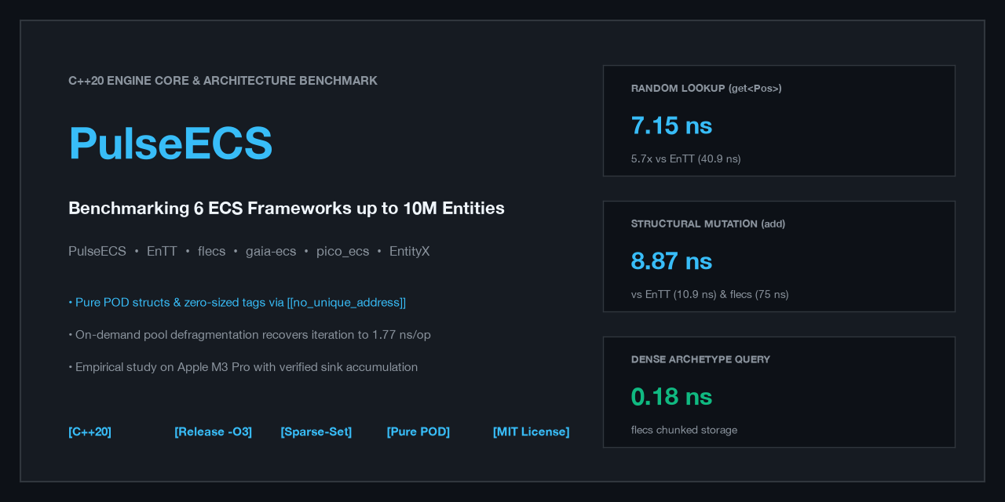Click the Apple M3 Pro empirical study bullet

coord(243,367)
